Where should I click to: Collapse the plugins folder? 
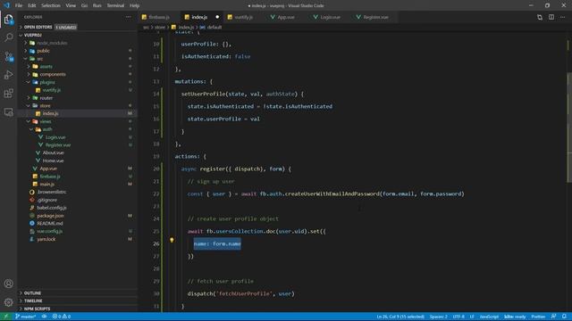(78, 82)
